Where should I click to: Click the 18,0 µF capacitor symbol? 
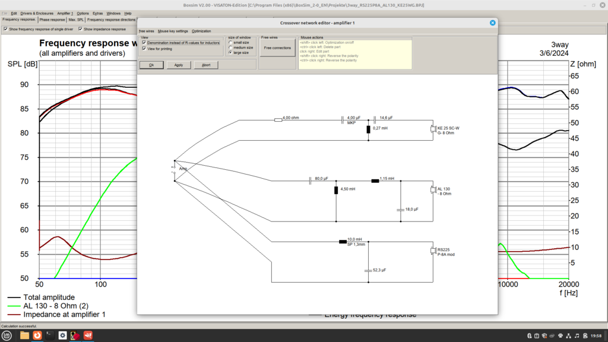pos(401,210)
